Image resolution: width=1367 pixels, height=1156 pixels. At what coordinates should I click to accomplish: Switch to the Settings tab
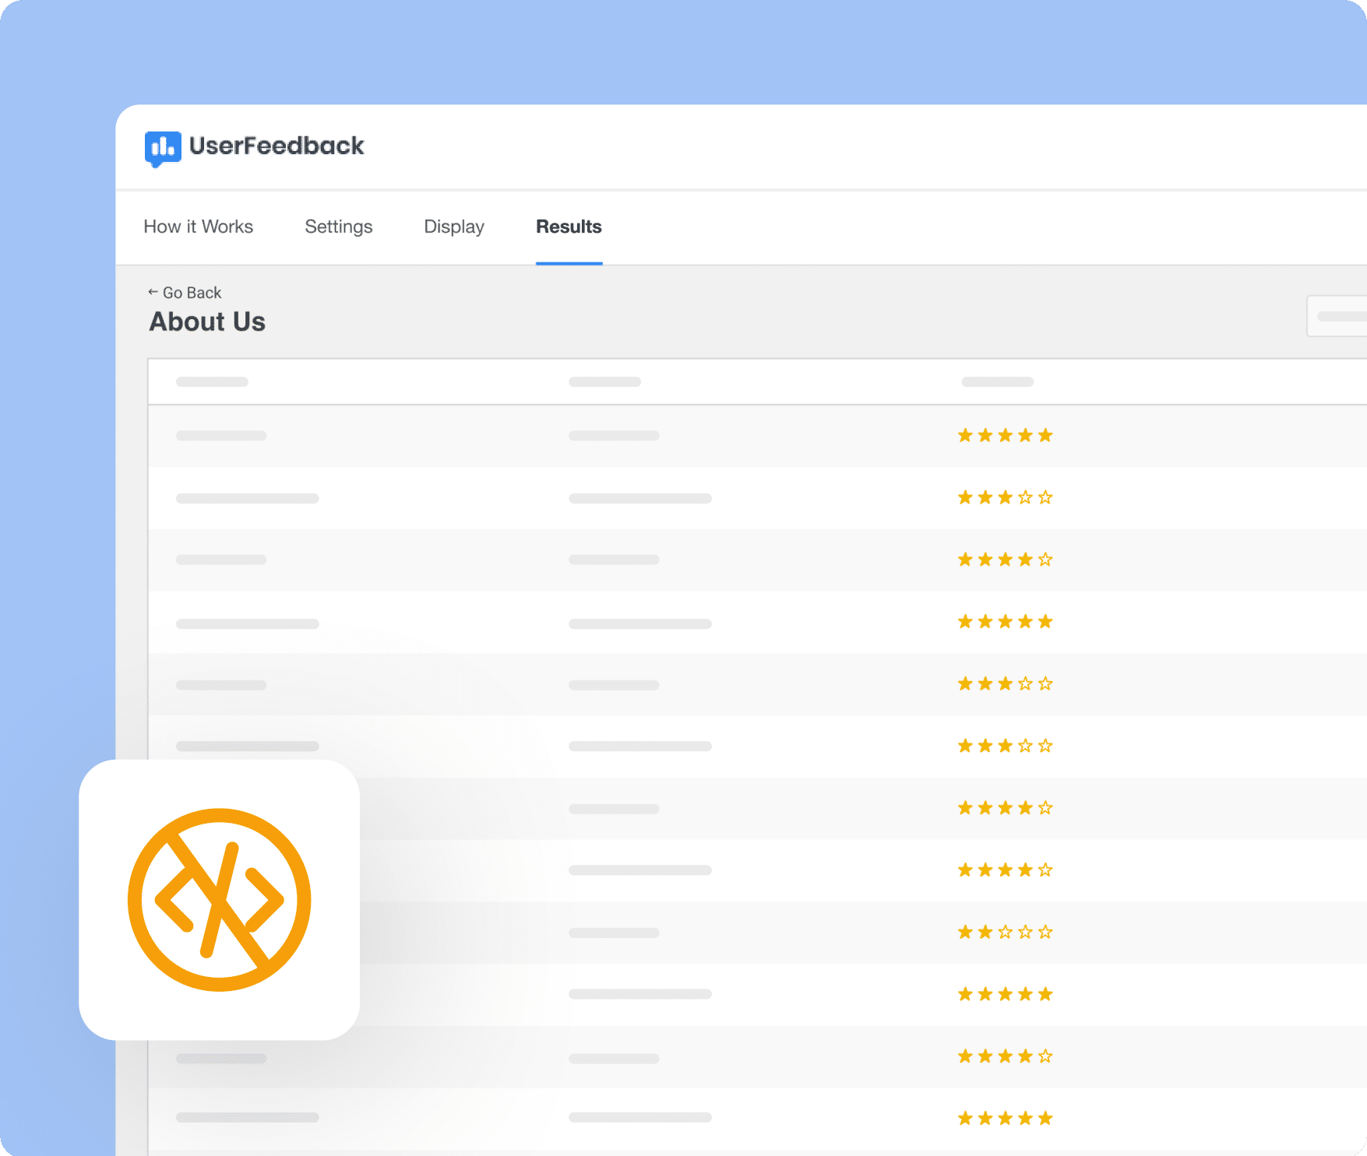pos(339,227)
